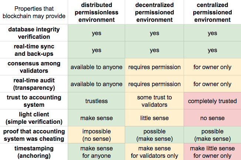Image resolution: width=241 pixels, height=160 pixels.
Task: Select the red 'completely trusted' cell
Action: (x=212, y=101)
